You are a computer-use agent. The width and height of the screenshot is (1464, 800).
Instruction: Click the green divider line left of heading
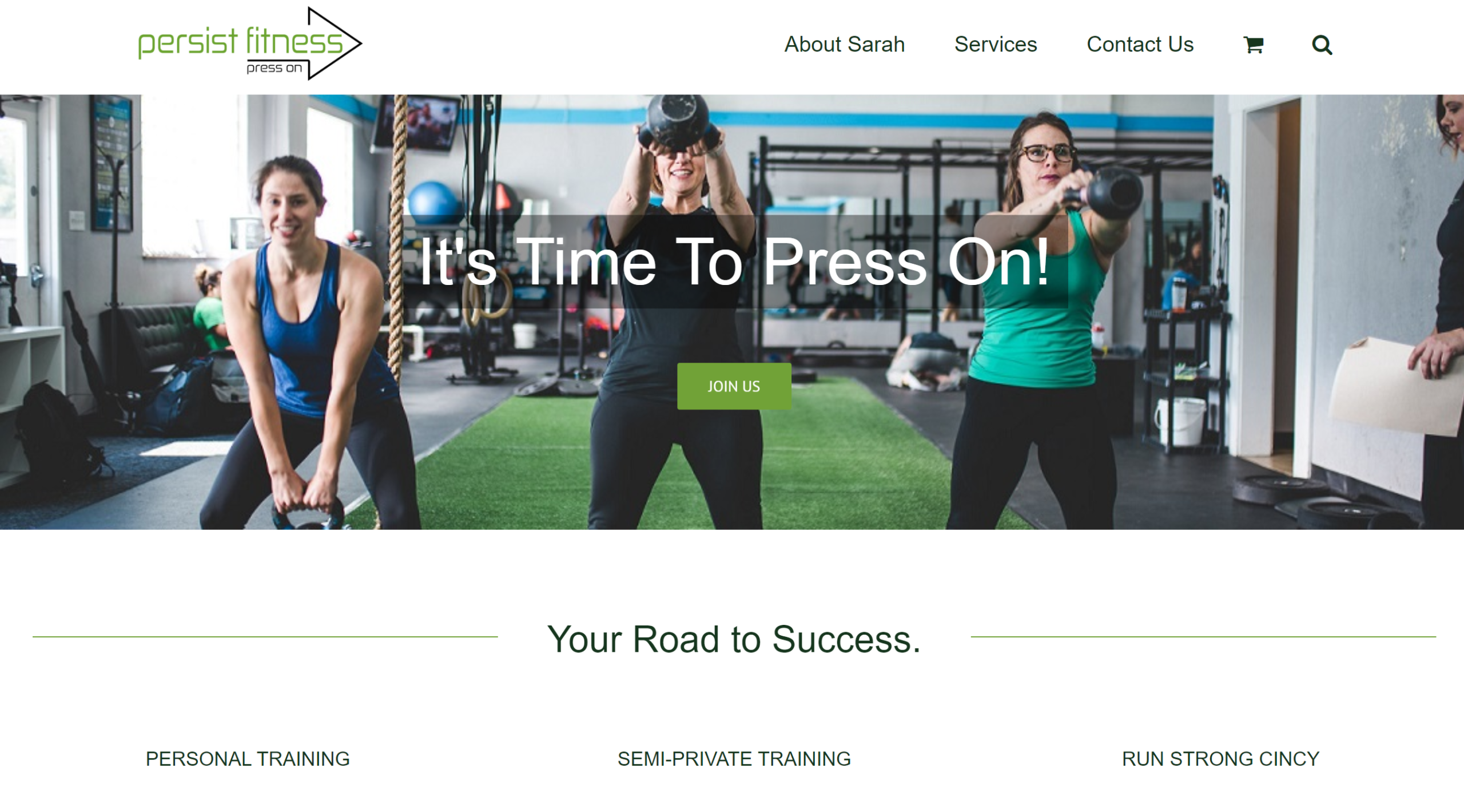tap(265, 636)
